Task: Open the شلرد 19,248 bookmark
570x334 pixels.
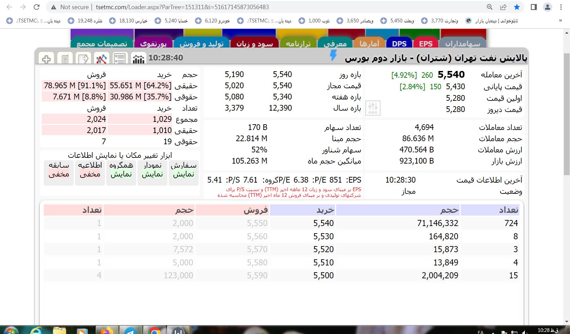Action: point(85,21)
